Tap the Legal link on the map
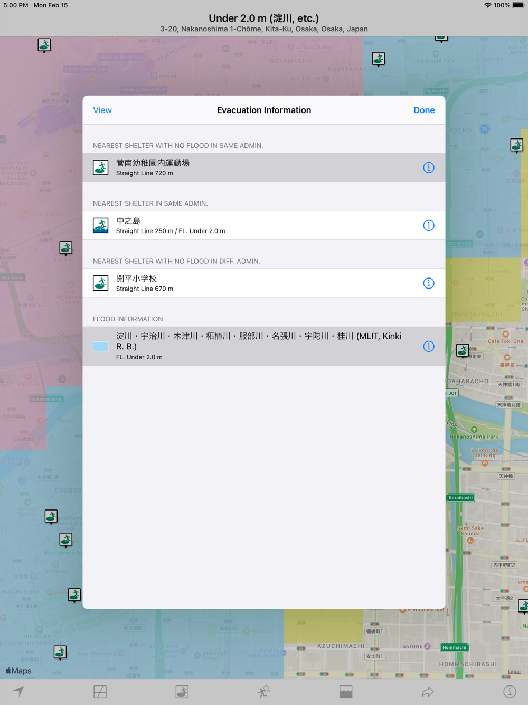This screenshot has height=705, width=528. [514, 672]
